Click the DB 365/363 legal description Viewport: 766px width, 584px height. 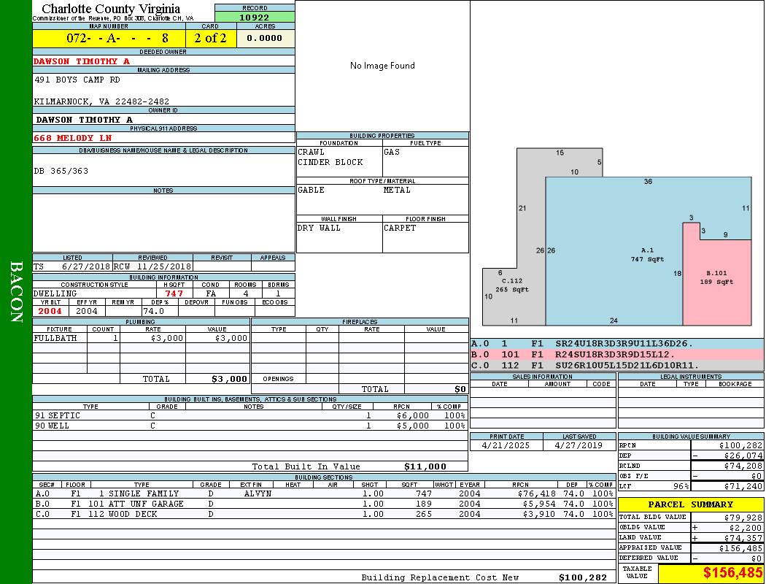61,171
